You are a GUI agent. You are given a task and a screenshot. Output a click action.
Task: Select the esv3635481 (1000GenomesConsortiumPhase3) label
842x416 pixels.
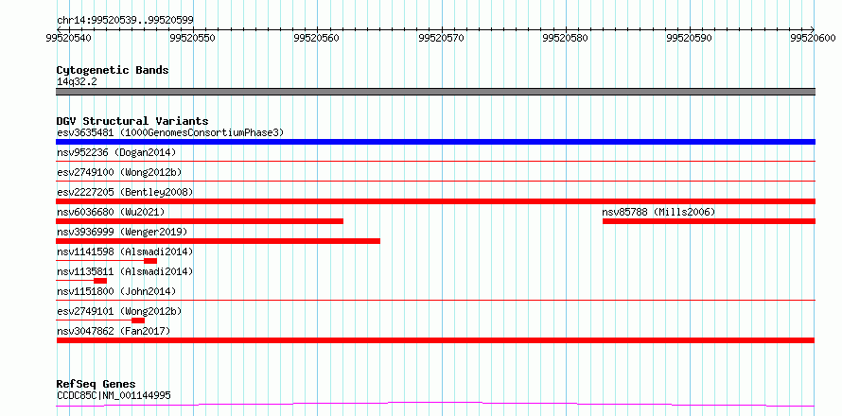click(x=170, y=132)
